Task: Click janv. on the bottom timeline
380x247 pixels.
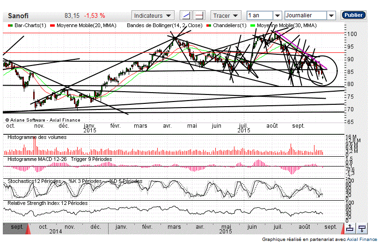Action: pyautogui.click(x=121, y=227)
